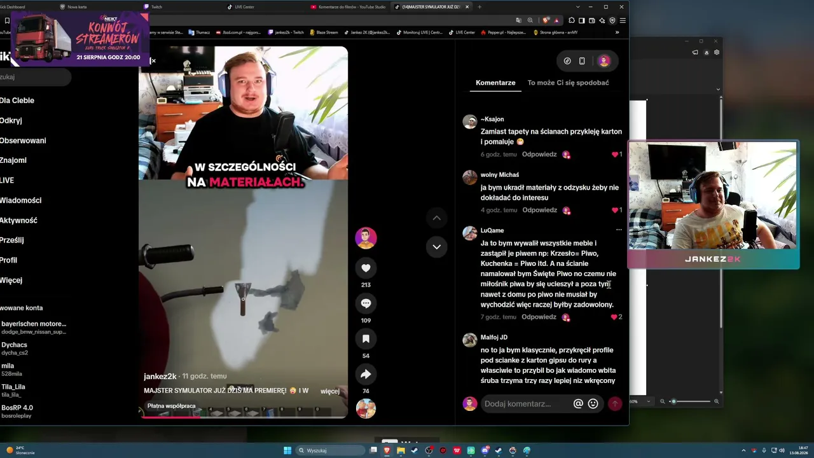This screenshot has height=458, width=814.
Task: Show hidden tray icons chevron
Action: click(x=743, y=450)
